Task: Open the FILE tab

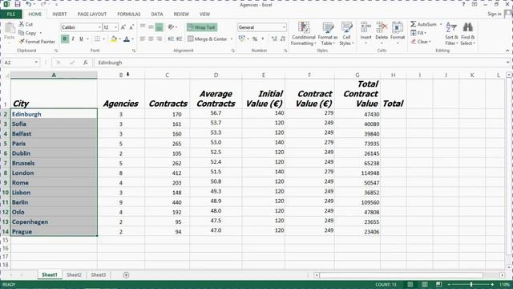Action: (10, 14)
